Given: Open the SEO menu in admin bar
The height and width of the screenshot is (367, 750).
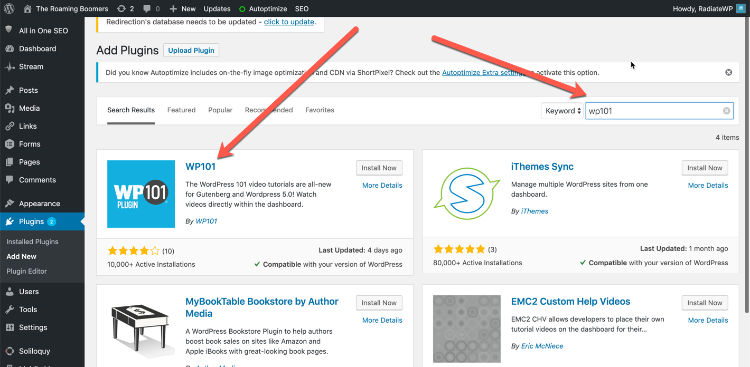Looking at the screenshot, I should click(302, 8).
